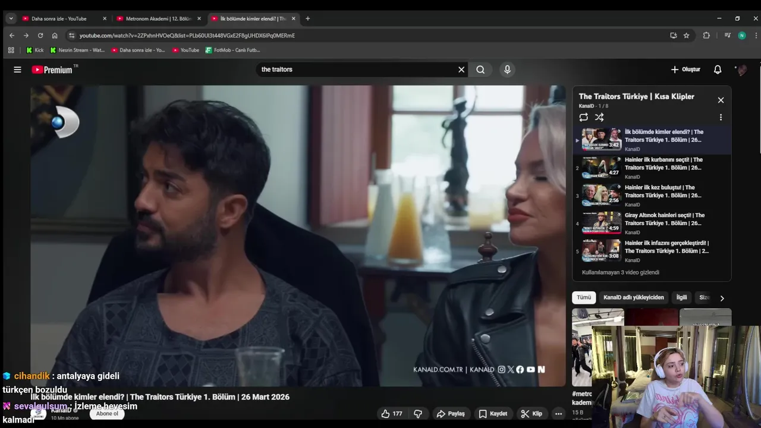Click Kullanılamayan 3 video gizlendi text
Viewport: 761px width, 428px height.
pos(620,272)
